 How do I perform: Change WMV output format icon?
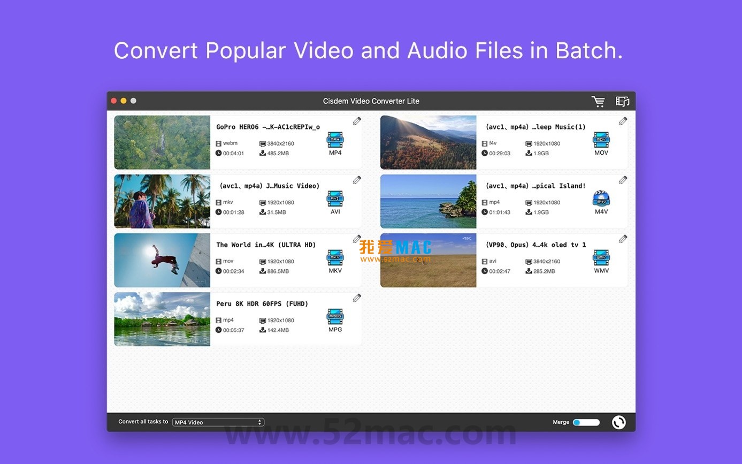[601, 257]
